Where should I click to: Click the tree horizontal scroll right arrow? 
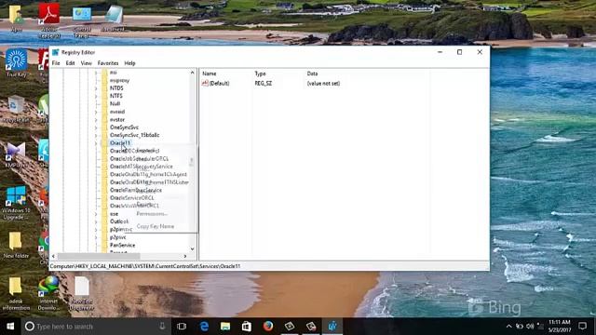tap(185, 257)
